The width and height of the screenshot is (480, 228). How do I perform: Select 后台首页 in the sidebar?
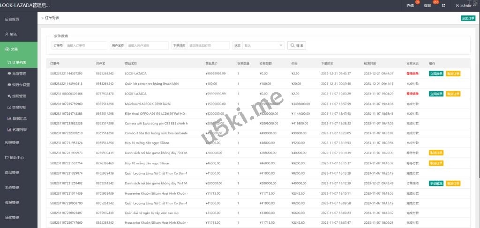point(12,19)
